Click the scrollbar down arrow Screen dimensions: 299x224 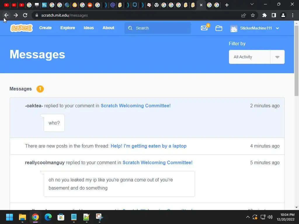tap(296, 207)
